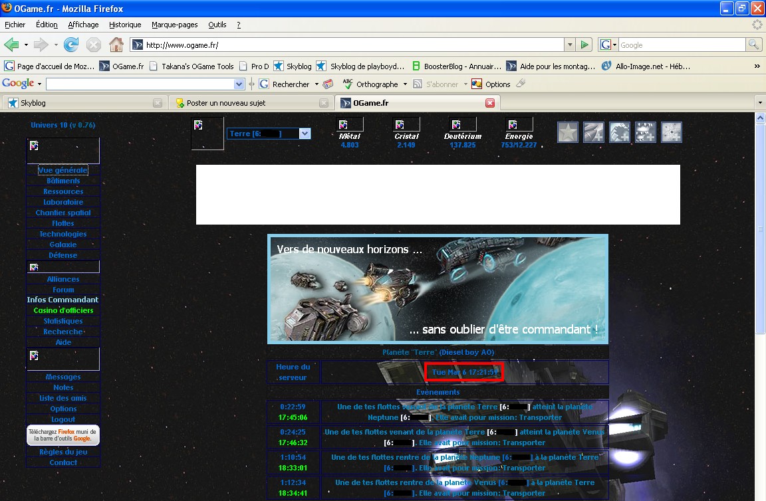Open the Back button history dropdown arrow
The width and height of the screenshot is (766, 501).
(x=26, y=45)
